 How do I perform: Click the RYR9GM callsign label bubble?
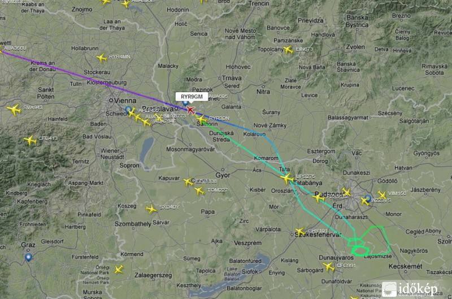click(192, 97)
